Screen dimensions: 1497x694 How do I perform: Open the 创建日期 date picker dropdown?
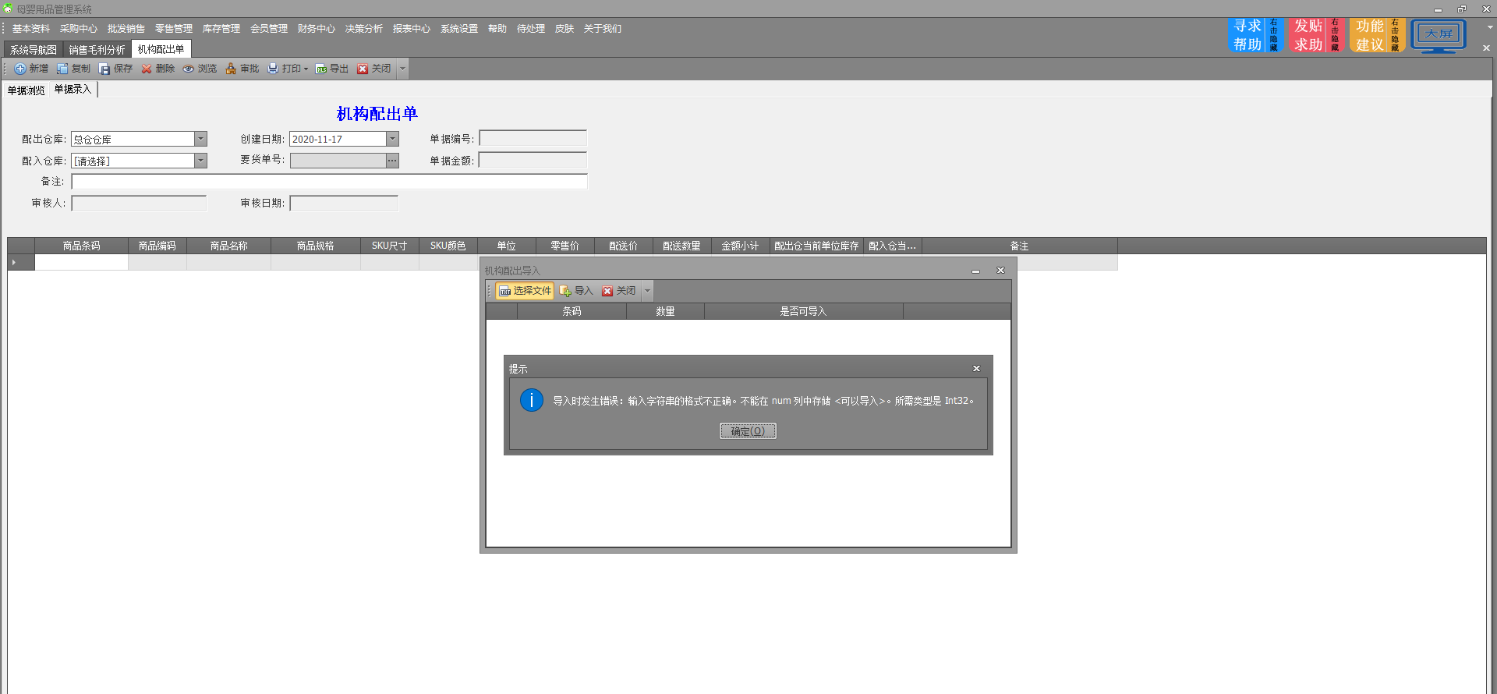[392, 139]
